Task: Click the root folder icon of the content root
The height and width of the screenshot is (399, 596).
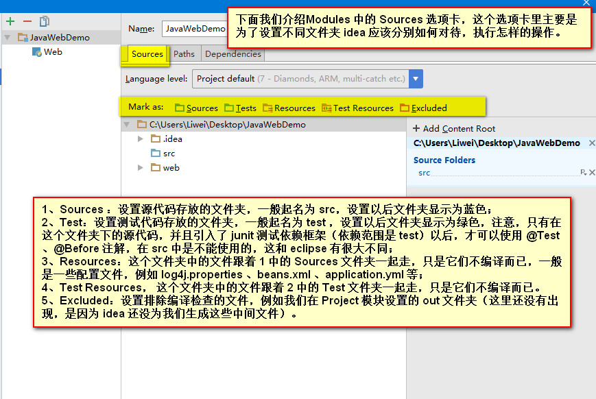Action: point(142,124)
